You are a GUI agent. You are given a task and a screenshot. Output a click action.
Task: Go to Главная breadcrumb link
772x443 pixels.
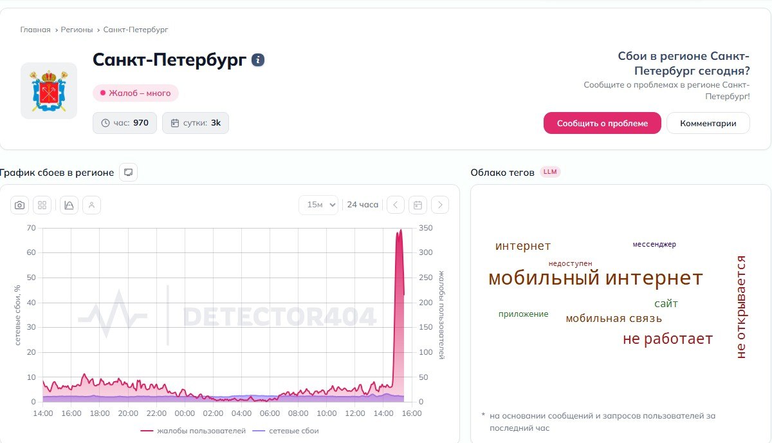35,30
